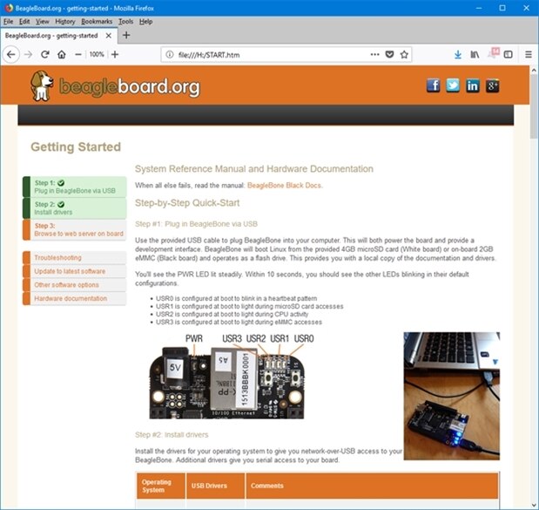Zoom out with the minus button
Image resolution: width=539 pixels, height=510 pixels.
point(78,54)
